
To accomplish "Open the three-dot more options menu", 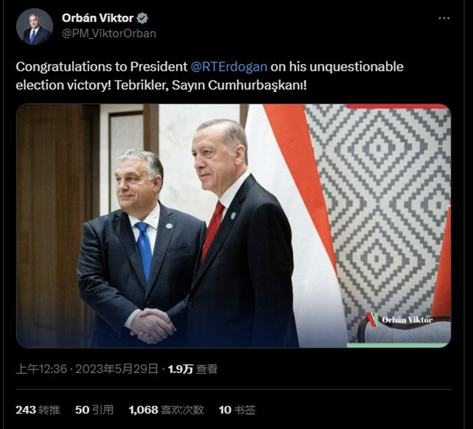I will coord(444,18).
